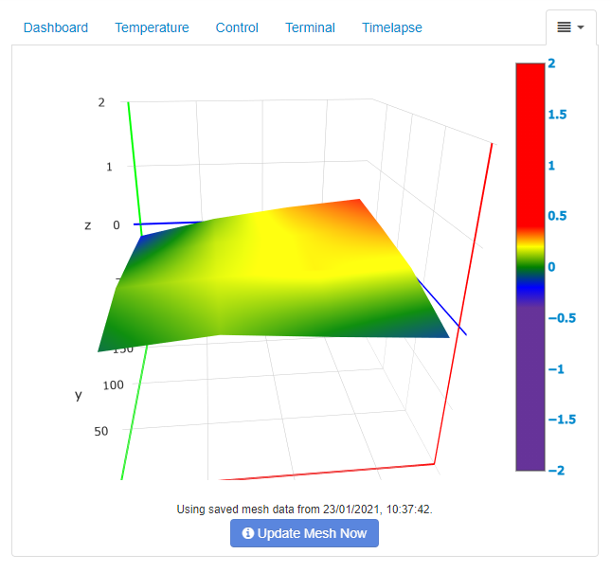Open the Timelapse tab
The width and height of the screenshot is (611, 572).
pyautogui.click(x=391, y=27)
